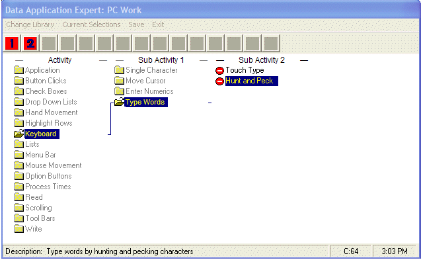421x260 pixels.
Task: Select the red circle icon beside Hunt and Peck
Action: 219,81
